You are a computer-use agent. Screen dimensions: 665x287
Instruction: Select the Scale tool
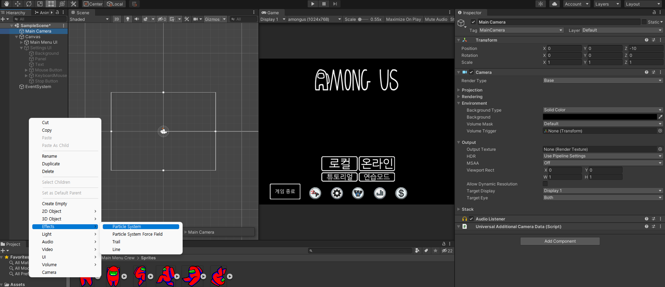[40, 4]
